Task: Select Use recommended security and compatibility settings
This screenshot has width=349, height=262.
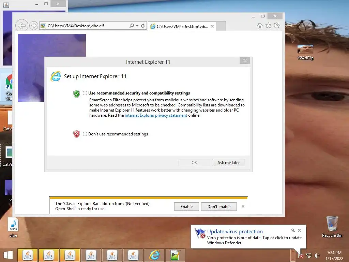Action: click(x=85, y=93)
